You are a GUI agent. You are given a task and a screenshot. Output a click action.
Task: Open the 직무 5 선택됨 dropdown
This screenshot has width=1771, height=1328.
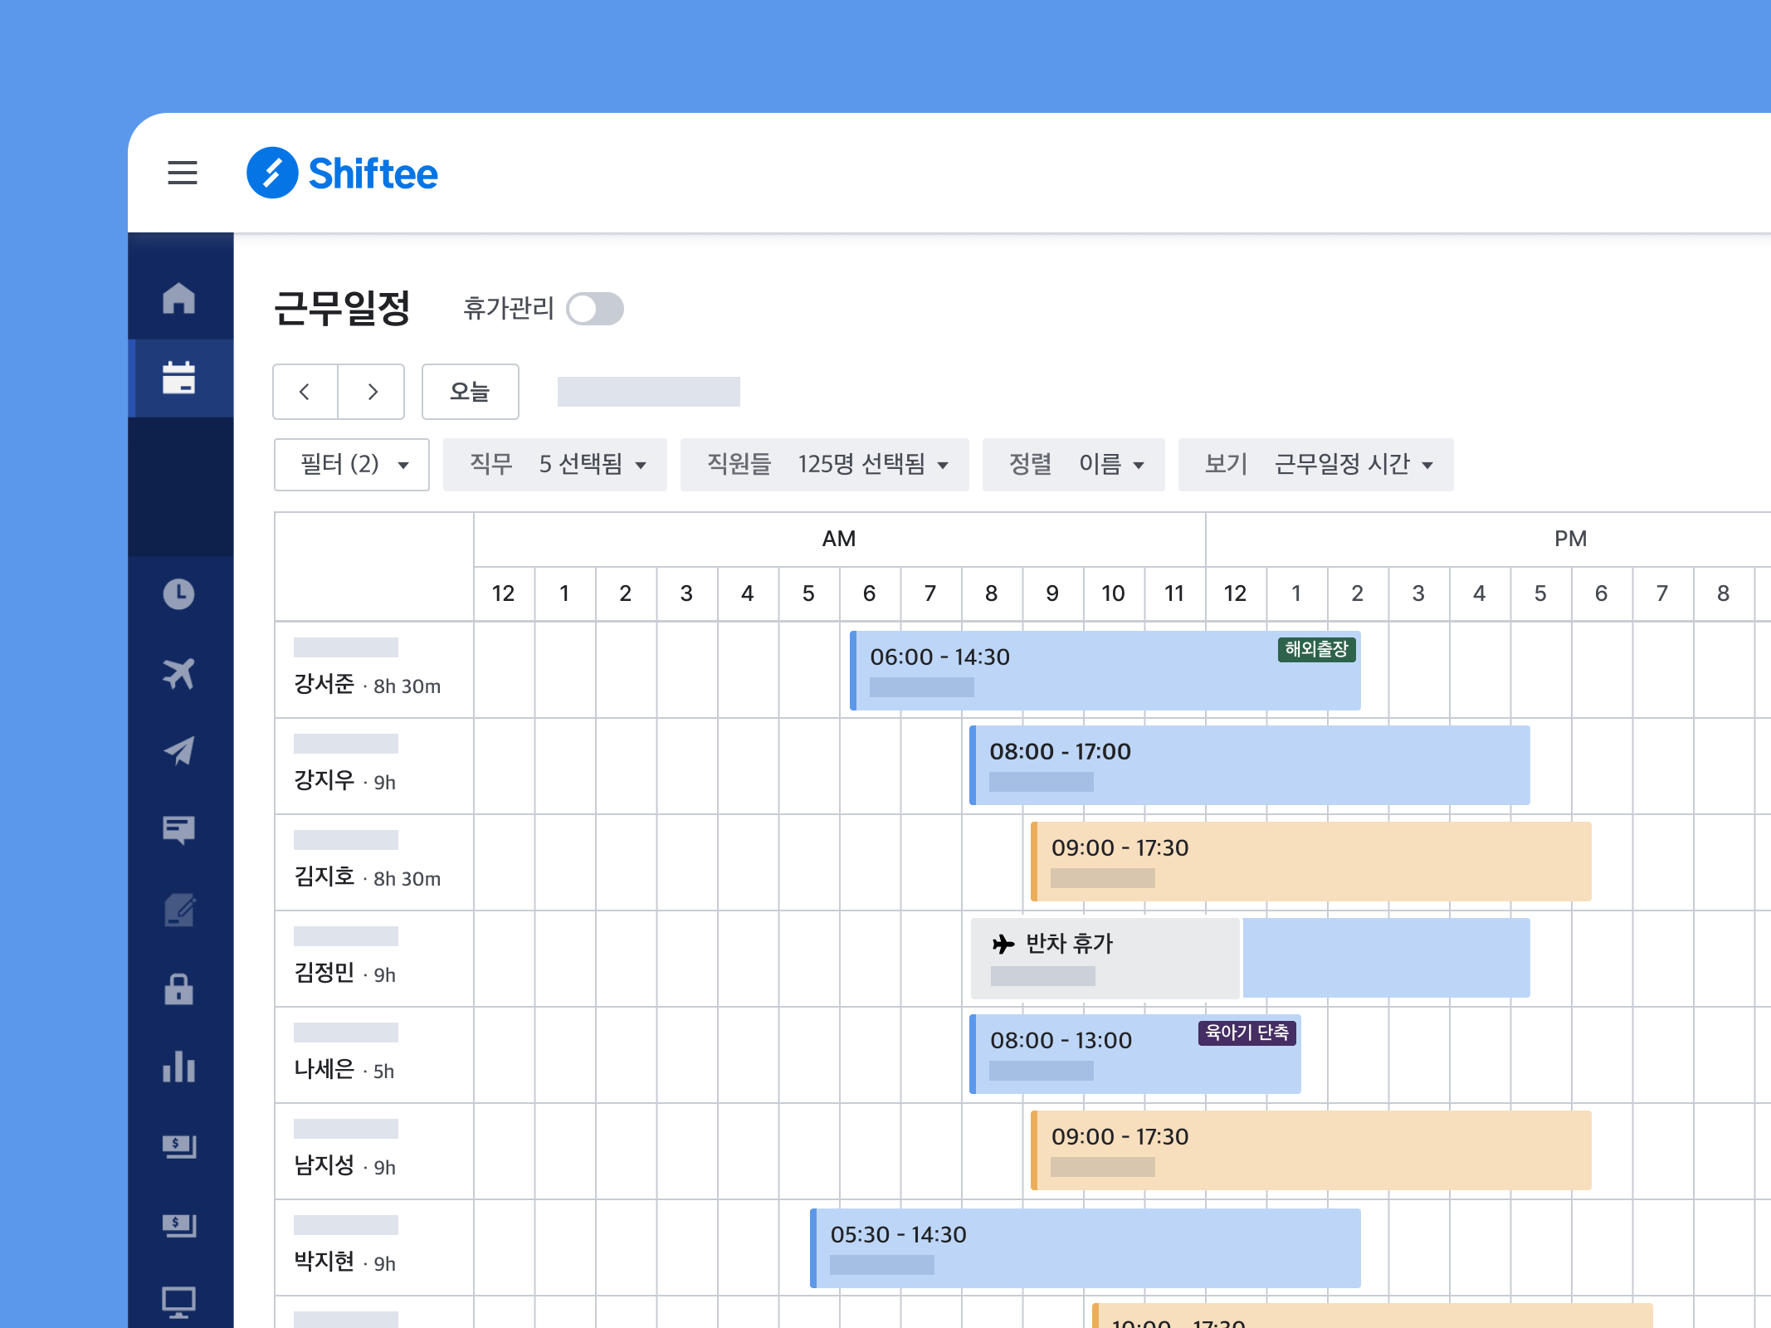[554, 465]
